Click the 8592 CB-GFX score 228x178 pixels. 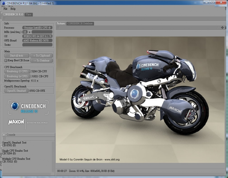click(37, 91)
